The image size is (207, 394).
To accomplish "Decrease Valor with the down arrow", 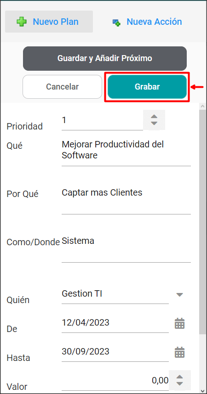I will click(x=179, y=384).
